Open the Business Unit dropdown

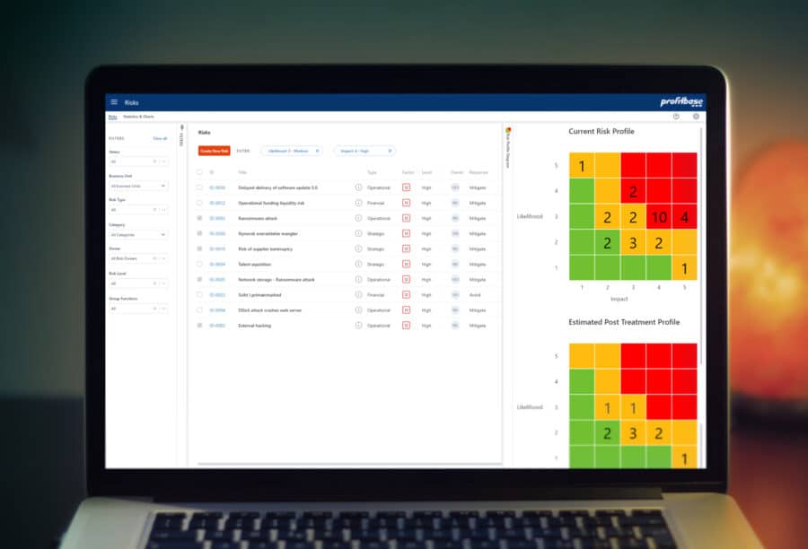click(139, 186)
